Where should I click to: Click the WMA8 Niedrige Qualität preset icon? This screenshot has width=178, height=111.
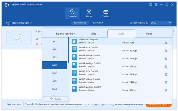point(74,89)
